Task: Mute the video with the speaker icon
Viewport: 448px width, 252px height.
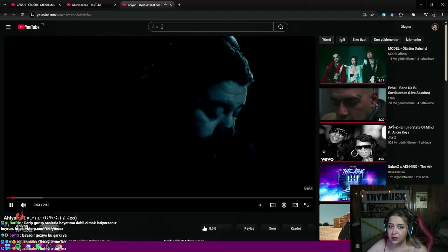Action: coord(23,205)
